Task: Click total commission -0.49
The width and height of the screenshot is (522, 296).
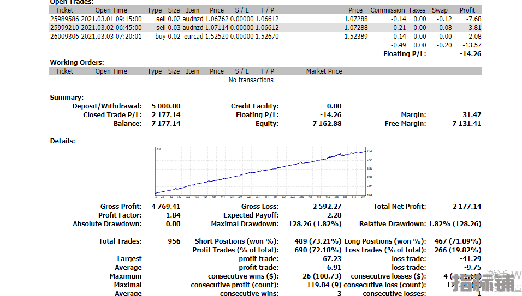Action: pyautogui.click(x=398, y=45)
